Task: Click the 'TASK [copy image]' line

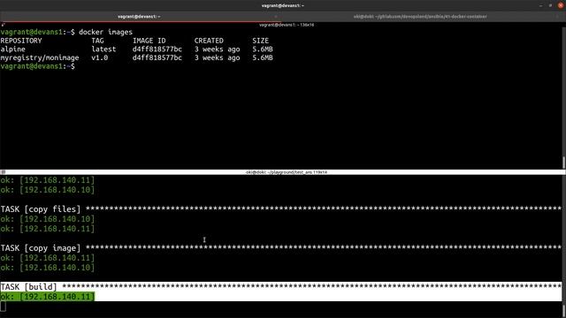Action: (x=281, y=248)
